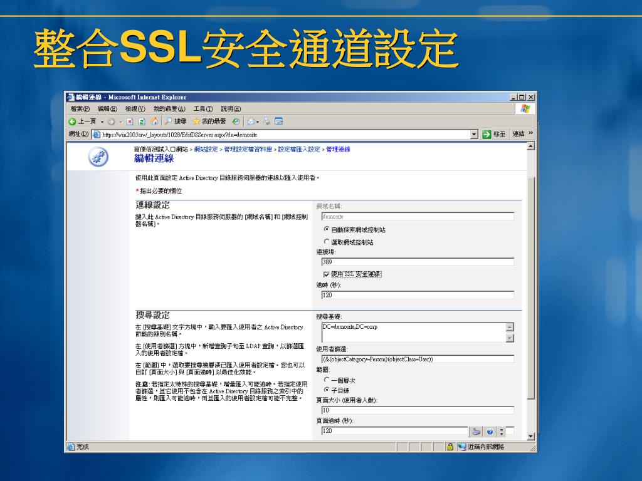Click the SharePoint gear logo icon
Image resolution: width=642 pixels, height=481 pixels.
point(98,157)
